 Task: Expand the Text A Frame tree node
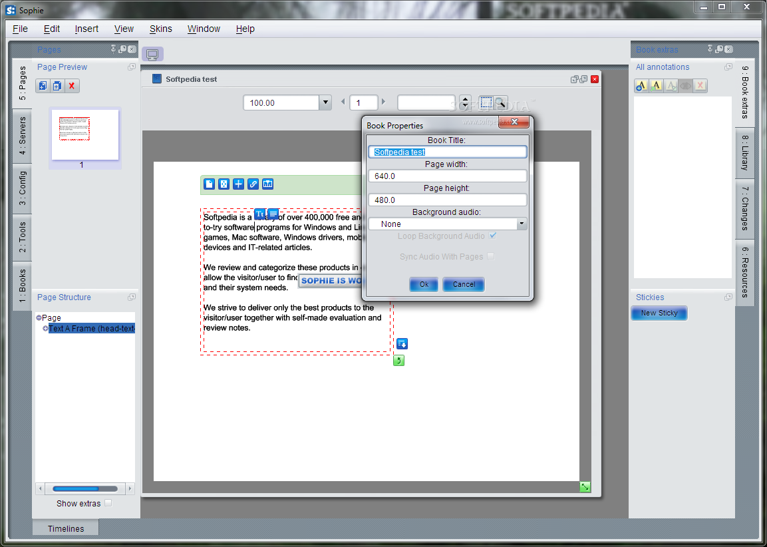pos(45,328)
